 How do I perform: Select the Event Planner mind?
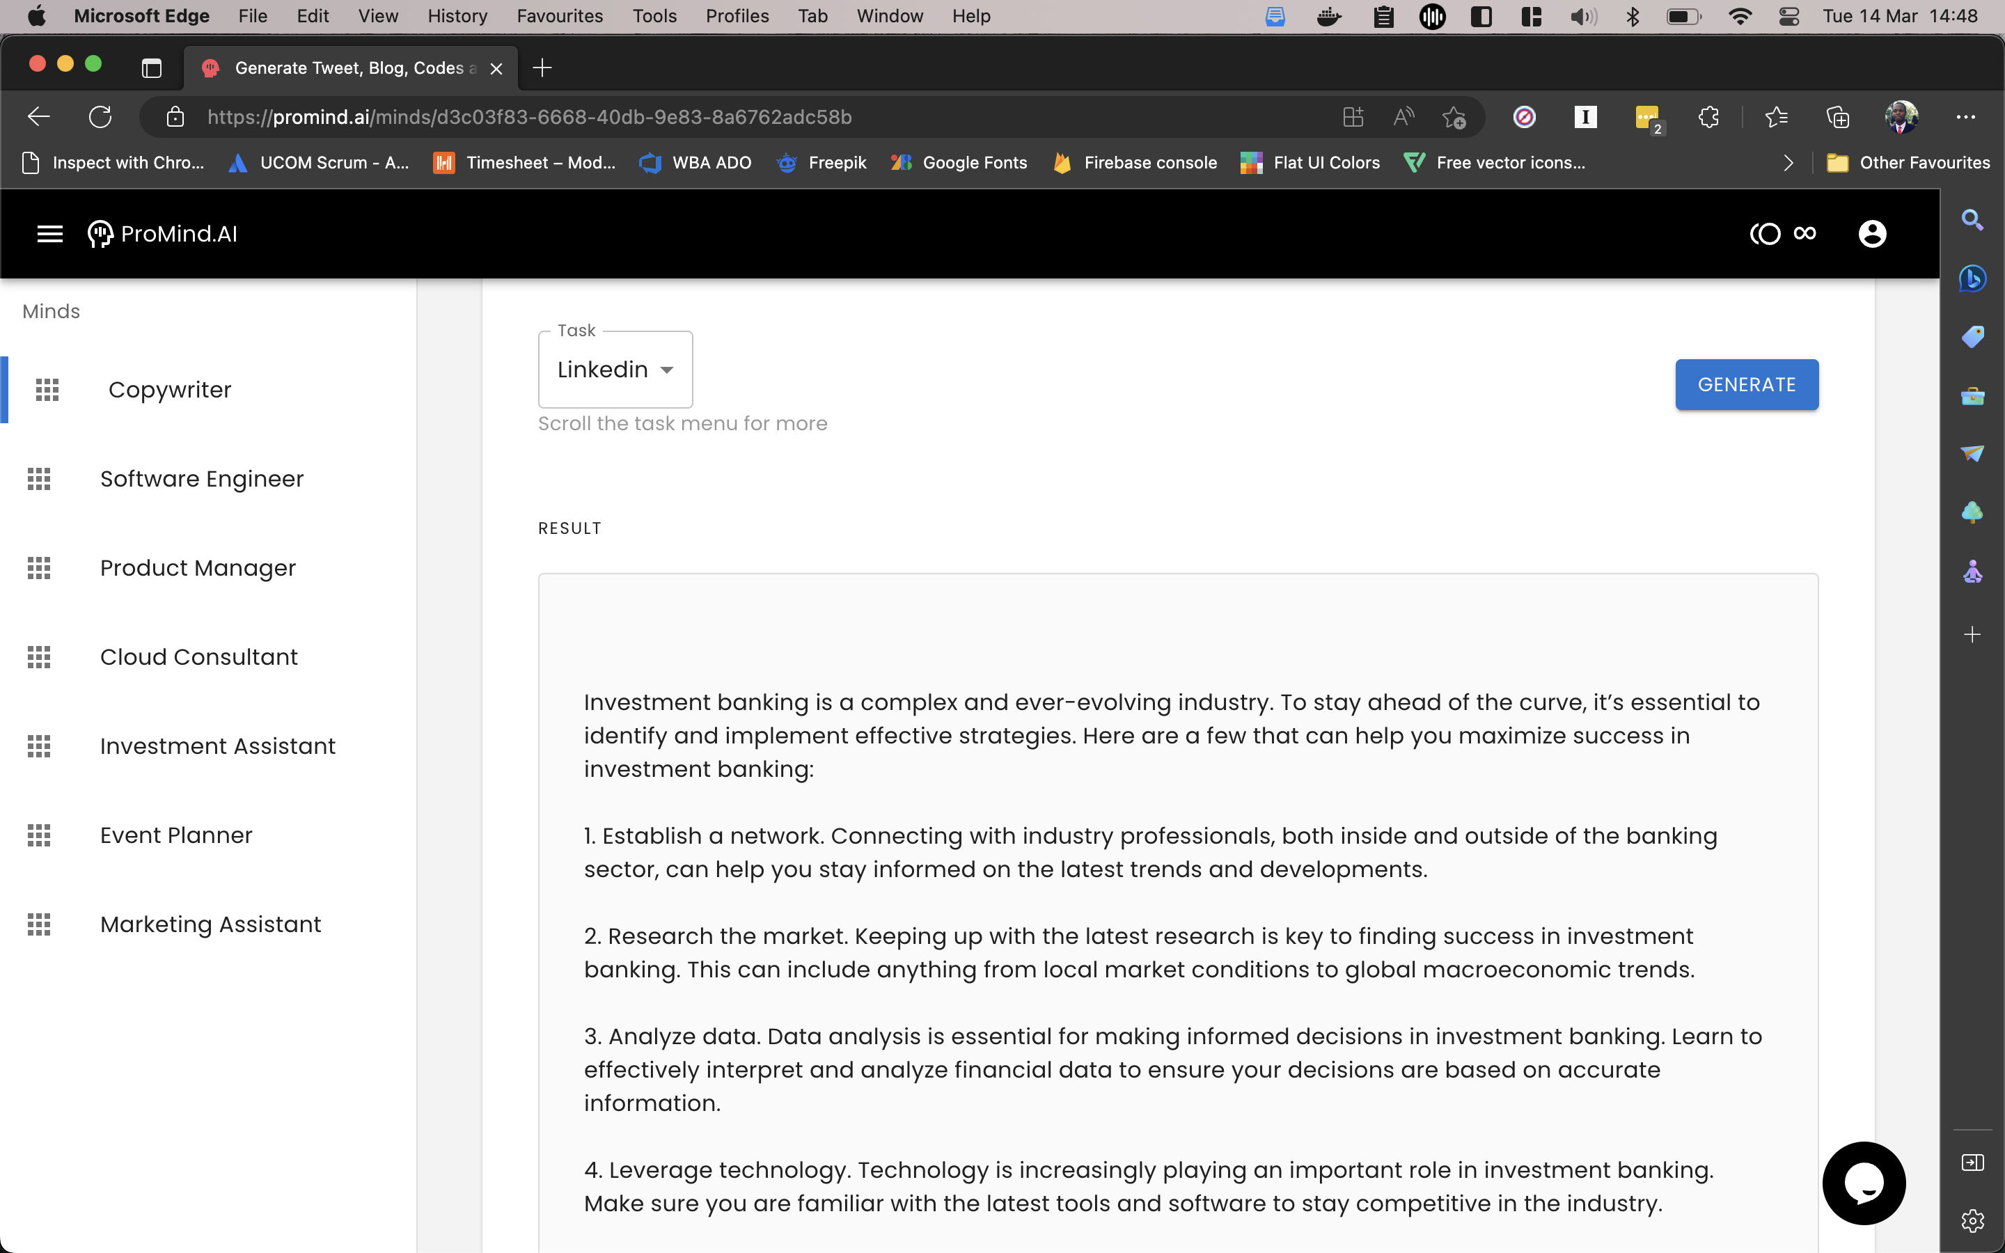point(208,835)
